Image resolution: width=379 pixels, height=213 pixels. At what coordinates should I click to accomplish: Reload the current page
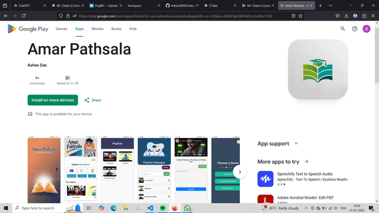coord(24,16)
